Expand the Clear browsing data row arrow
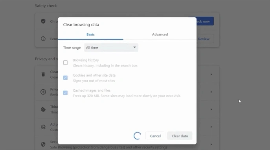270x150 pixels. [x=211, y=74]
